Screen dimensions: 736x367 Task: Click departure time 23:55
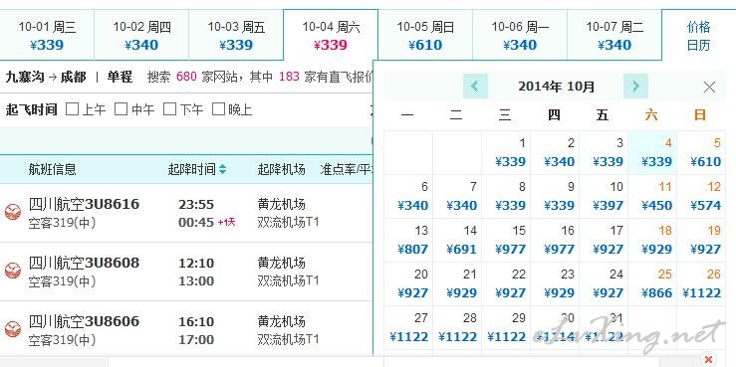[196, 205]
